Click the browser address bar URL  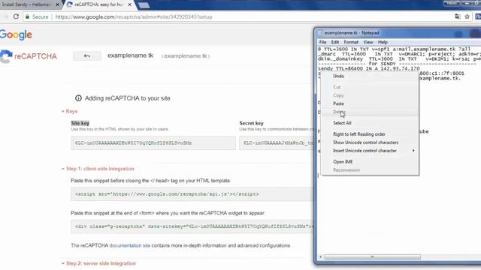point(134,16)
